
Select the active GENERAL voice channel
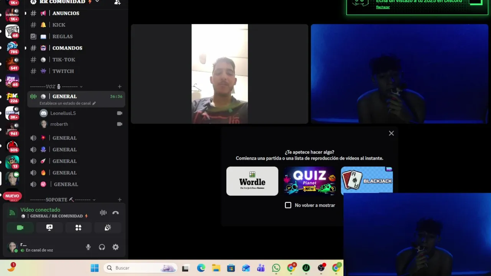click(x=76, y=99)
